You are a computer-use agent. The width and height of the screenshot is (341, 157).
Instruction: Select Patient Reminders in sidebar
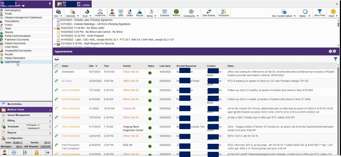click(15, 58)
